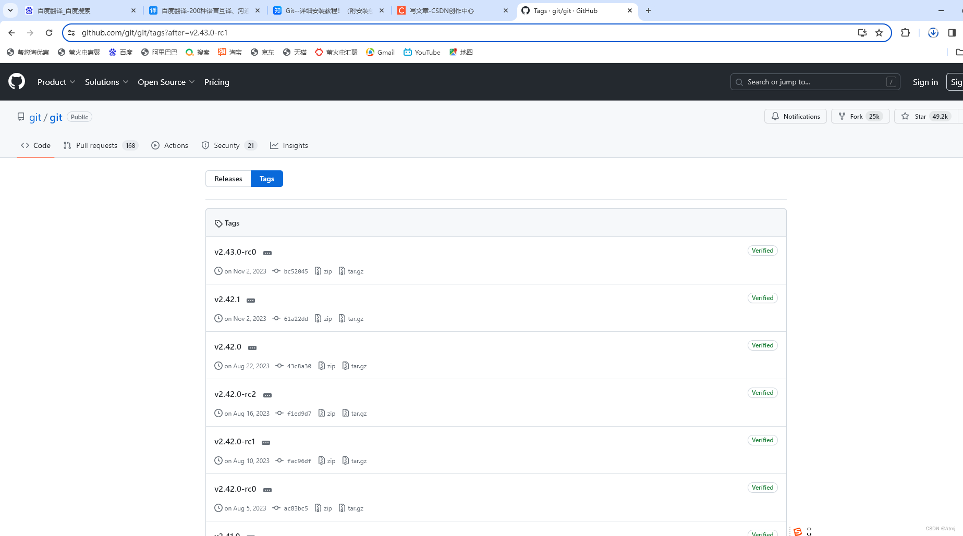Screen dimensions: 963x536
Task: Close the Tags · git/git · GitHub tab
Action: click(x=630, y=10)
